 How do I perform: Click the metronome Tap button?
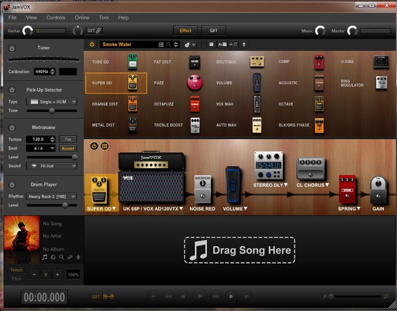[68, 139]
